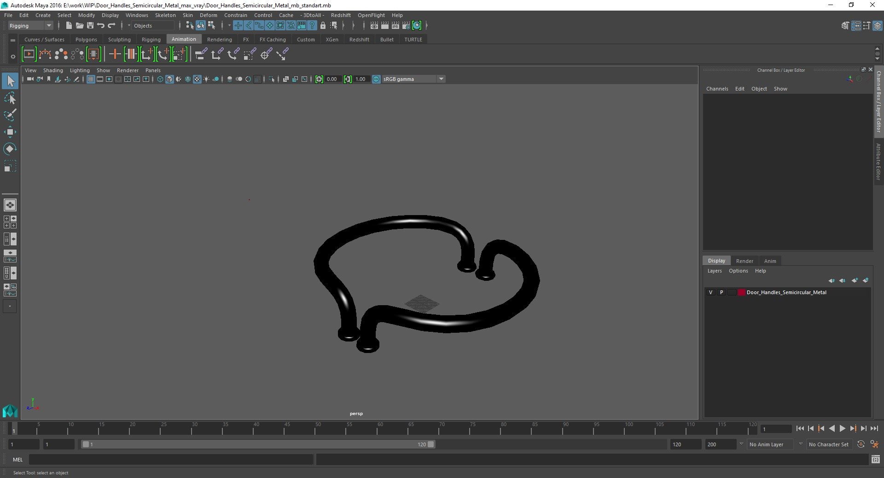This screenshot has width=884, height=478.
Task: Click the Undo arrow icon
Action: tap(101, 26)
